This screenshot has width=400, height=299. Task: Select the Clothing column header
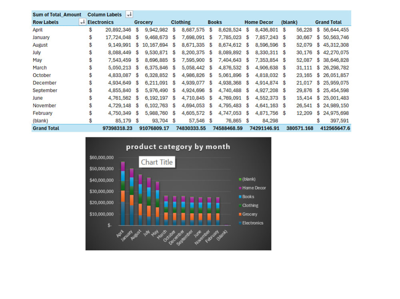coord(181,22)
